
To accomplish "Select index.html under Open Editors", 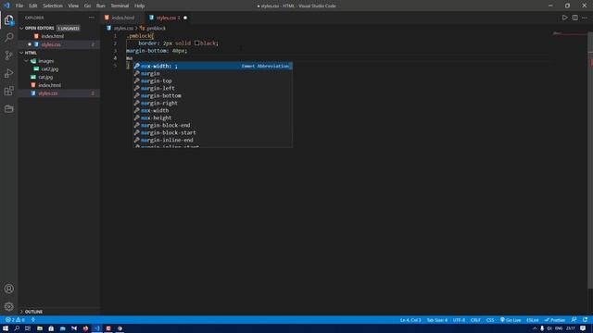I will [52, 36].
